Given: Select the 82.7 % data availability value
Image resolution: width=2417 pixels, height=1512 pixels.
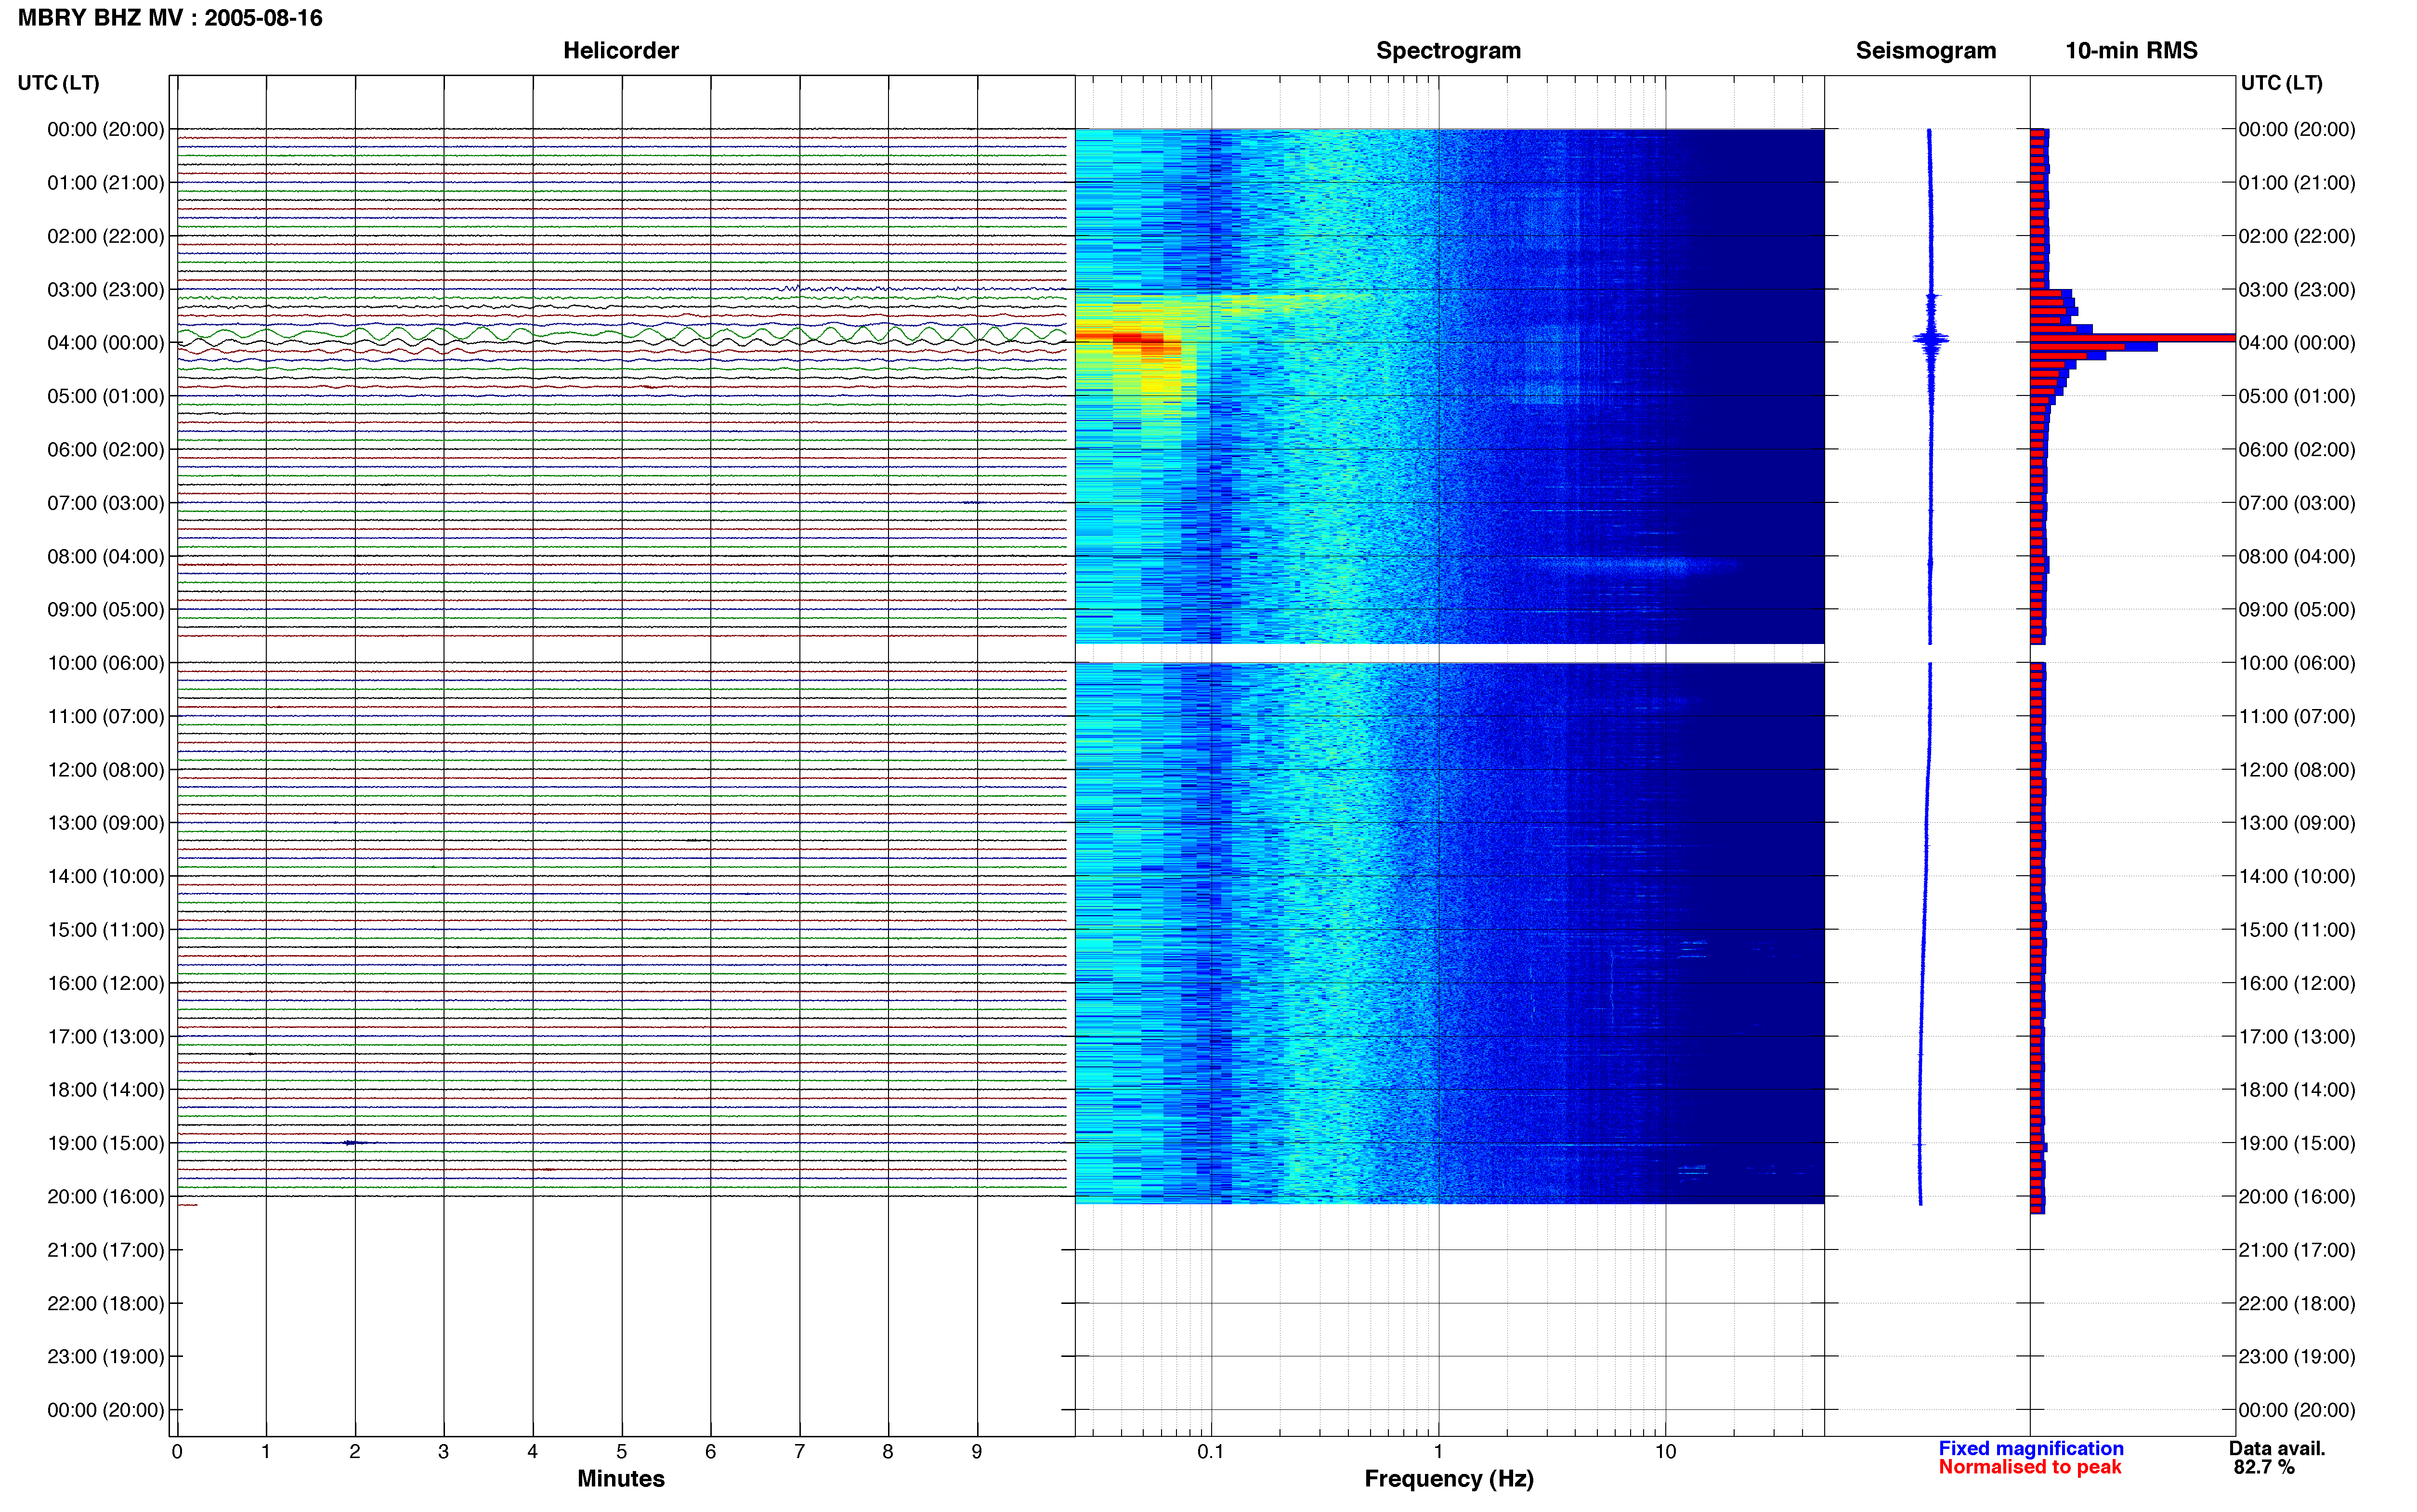Looking at the screenshot, I should click(2263, 1467).
